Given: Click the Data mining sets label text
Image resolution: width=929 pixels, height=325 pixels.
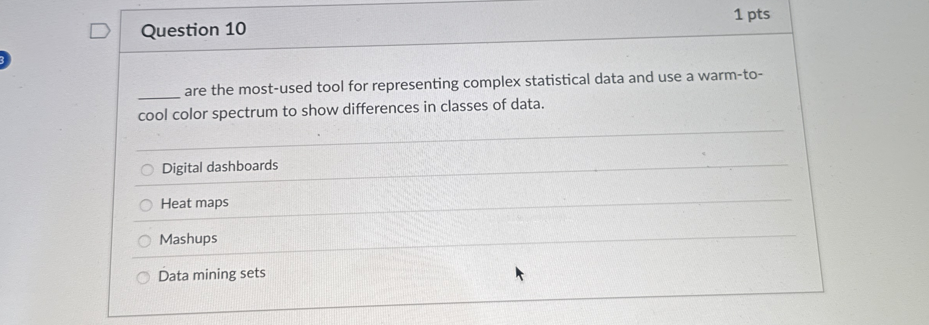Looking at the screenshot, I should coord(211,274).
